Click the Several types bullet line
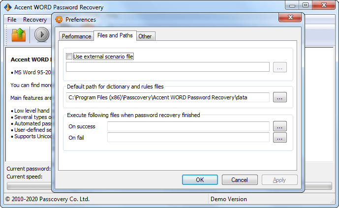Image resolution: width=339 pixels, height=208 pixels. [31, 117]
